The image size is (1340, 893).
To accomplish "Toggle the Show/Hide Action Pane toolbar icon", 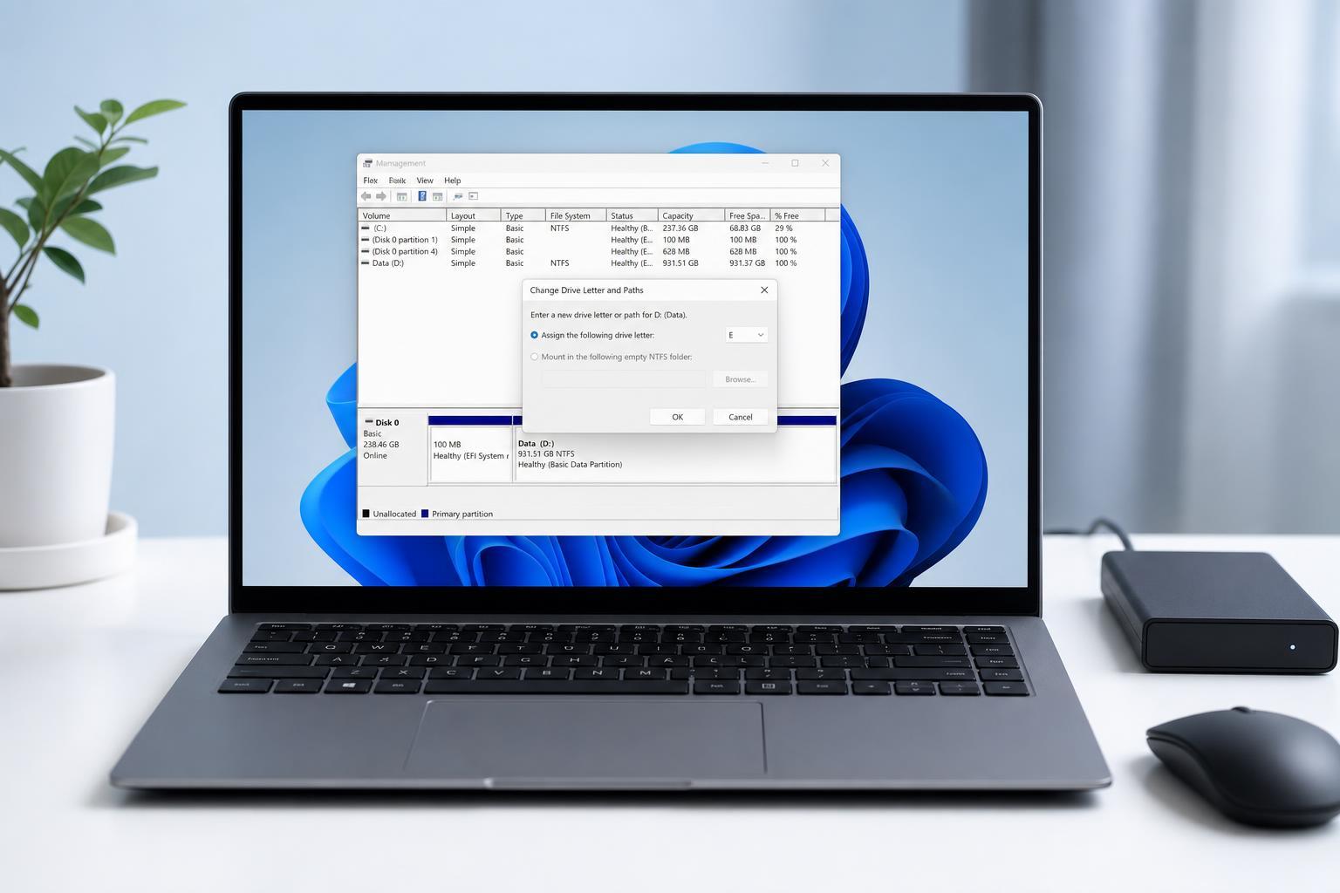I will [x=438, y=196].
